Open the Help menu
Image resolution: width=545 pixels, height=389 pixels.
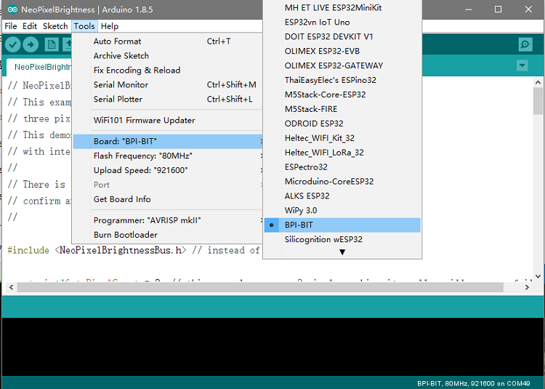[110, 26]
